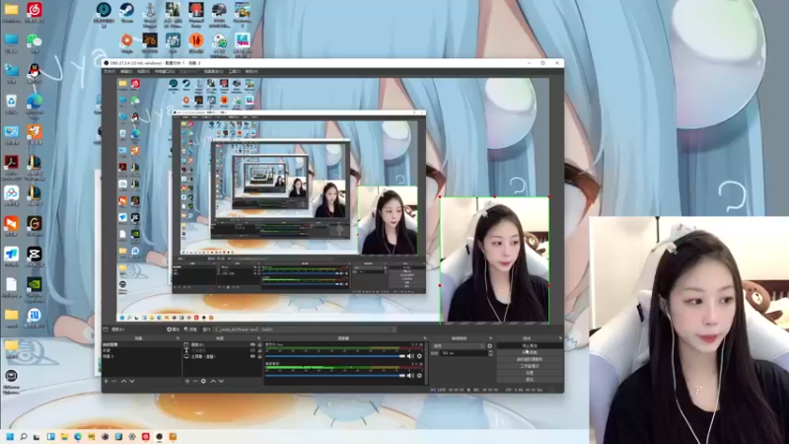This screenshot has width=789, height=444.
Task: Click Exit button in OBS controls
Action: coord(530,380)
